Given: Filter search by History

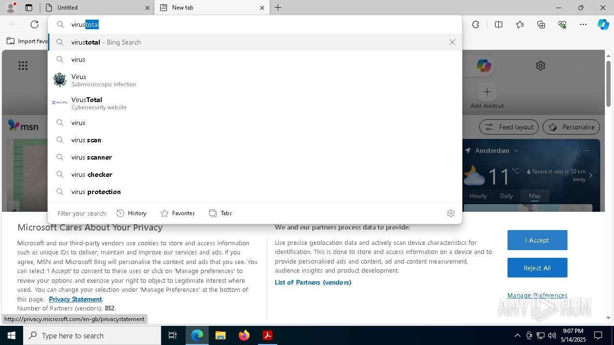Looking at the screenshot, I should tap(131, 213).
